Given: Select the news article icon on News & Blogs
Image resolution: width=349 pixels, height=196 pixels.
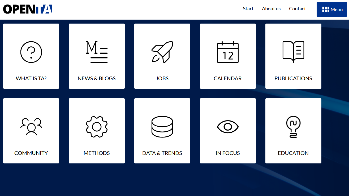Looking at the screenshot, I should (x=97, y=52).
